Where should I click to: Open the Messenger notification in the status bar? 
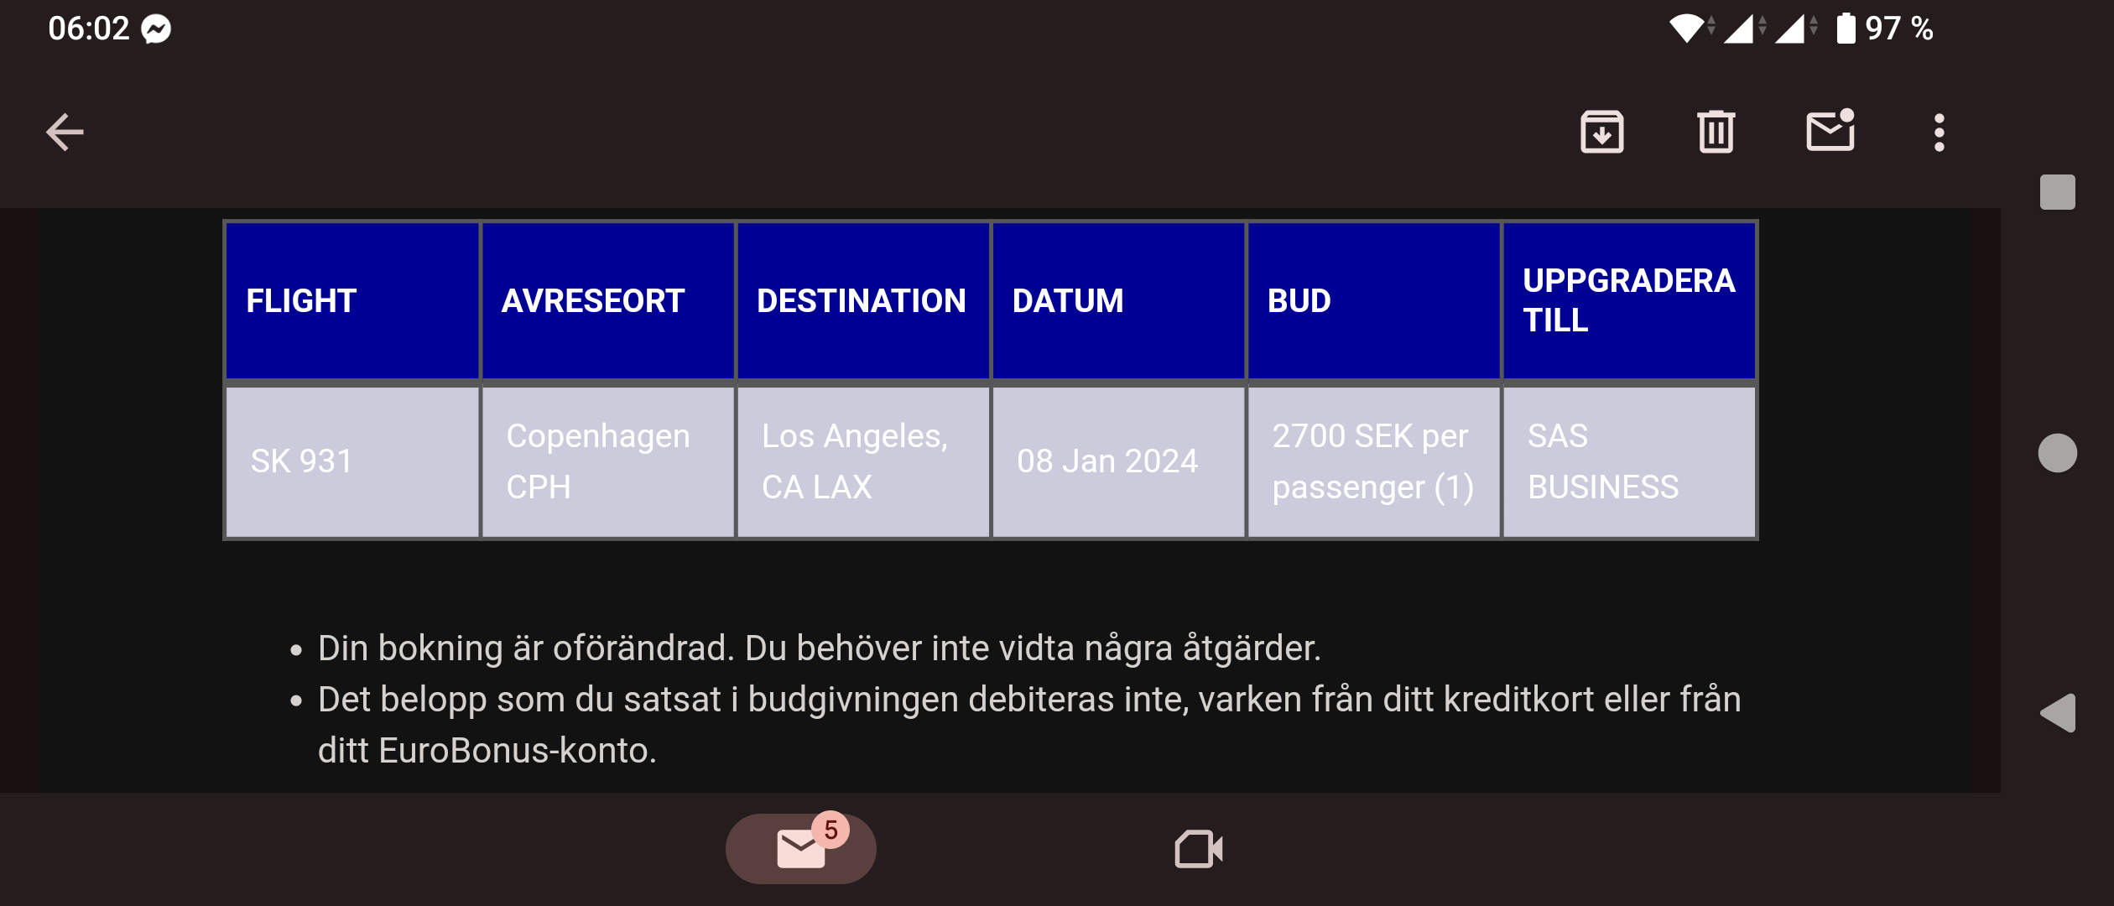pos(156,29)
